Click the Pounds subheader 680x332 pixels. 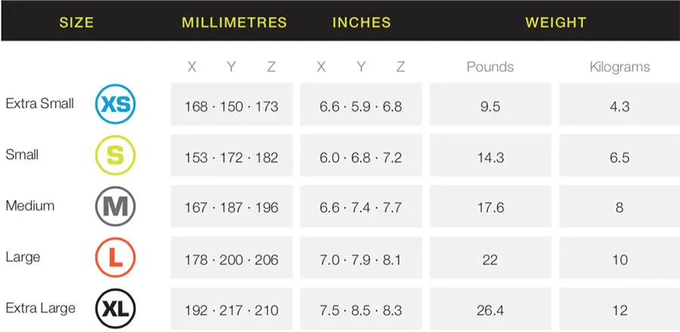490,67
